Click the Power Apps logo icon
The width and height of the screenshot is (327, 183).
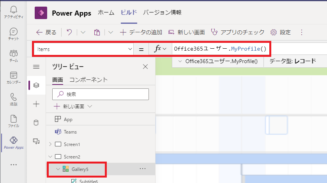[41, 13]
